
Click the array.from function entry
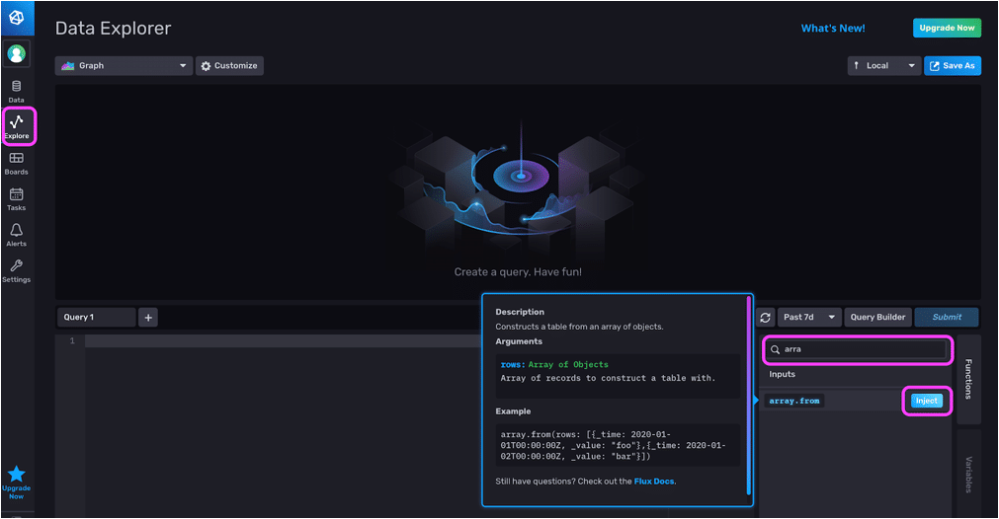coord(793,401)
